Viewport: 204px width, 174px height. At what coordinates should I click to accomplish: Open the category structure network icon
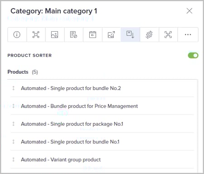(36, 34)
